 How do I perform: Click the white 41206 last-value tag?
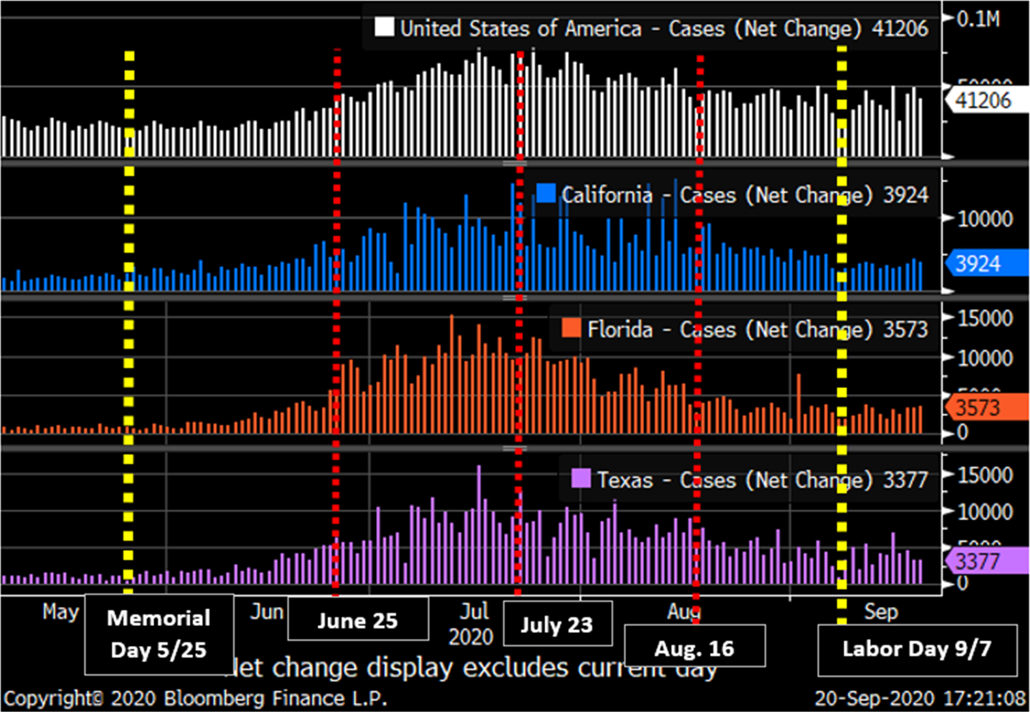tap(983, 101)
